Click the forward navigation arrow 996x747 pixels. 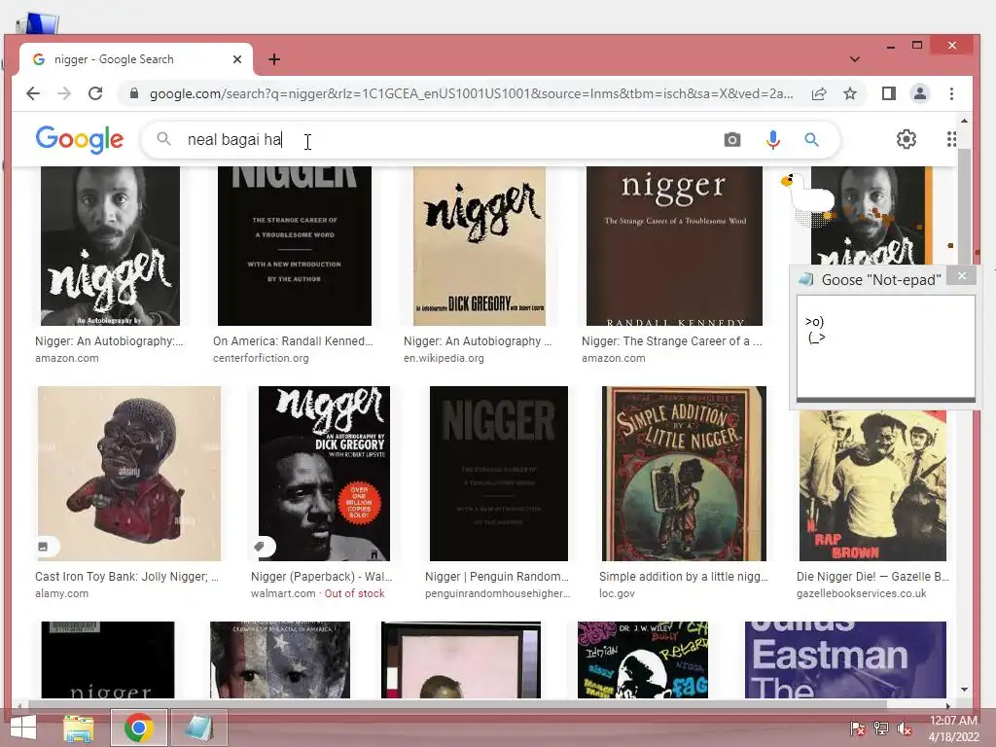tap(64, 93)
